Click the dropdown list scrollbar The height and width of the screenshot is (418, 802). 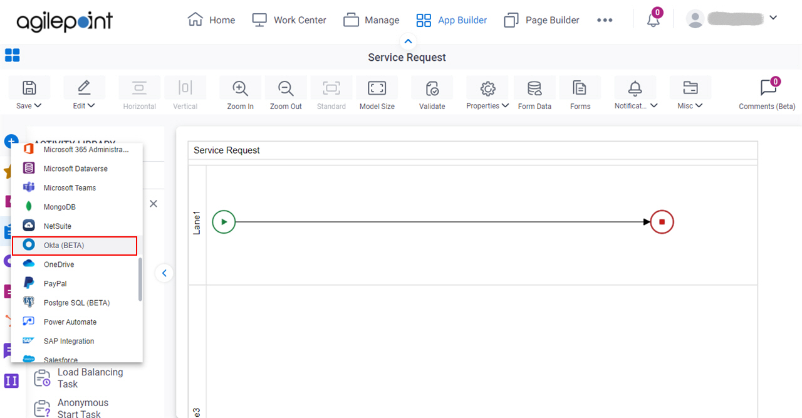tap(140, 279)
